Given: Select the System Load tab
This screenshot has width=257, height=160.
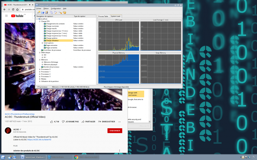Looking at the screenshot, I should (116, 16).
